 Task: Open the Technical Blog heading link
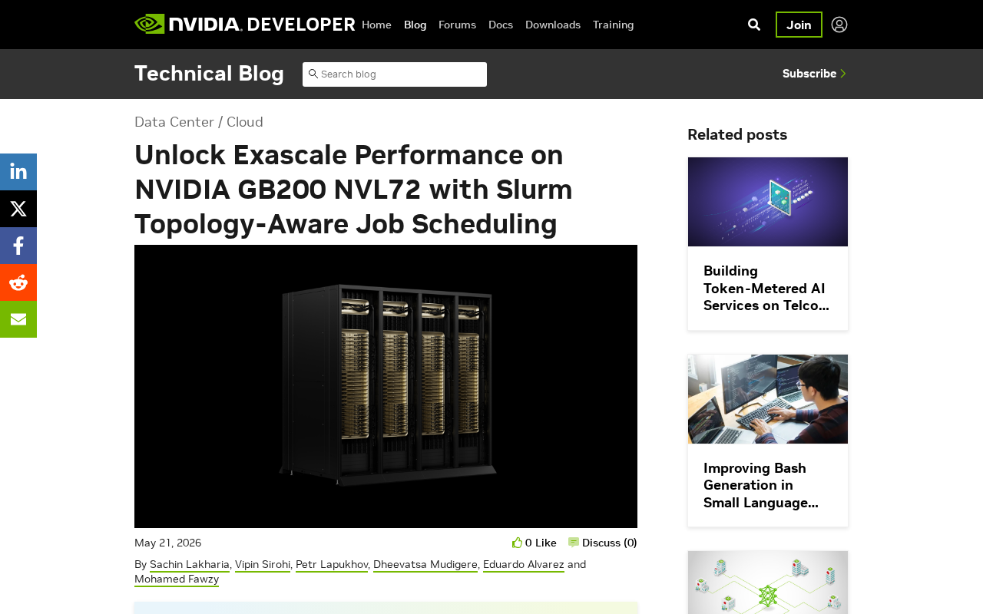[209, 74]
